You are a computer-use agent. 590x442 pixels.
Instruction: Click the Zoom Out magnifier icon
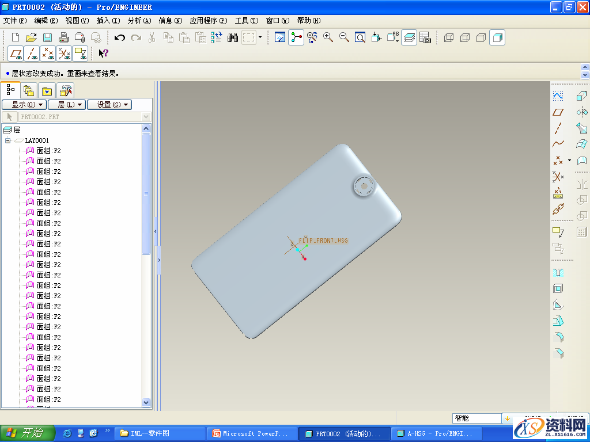[x=344, y=37]
